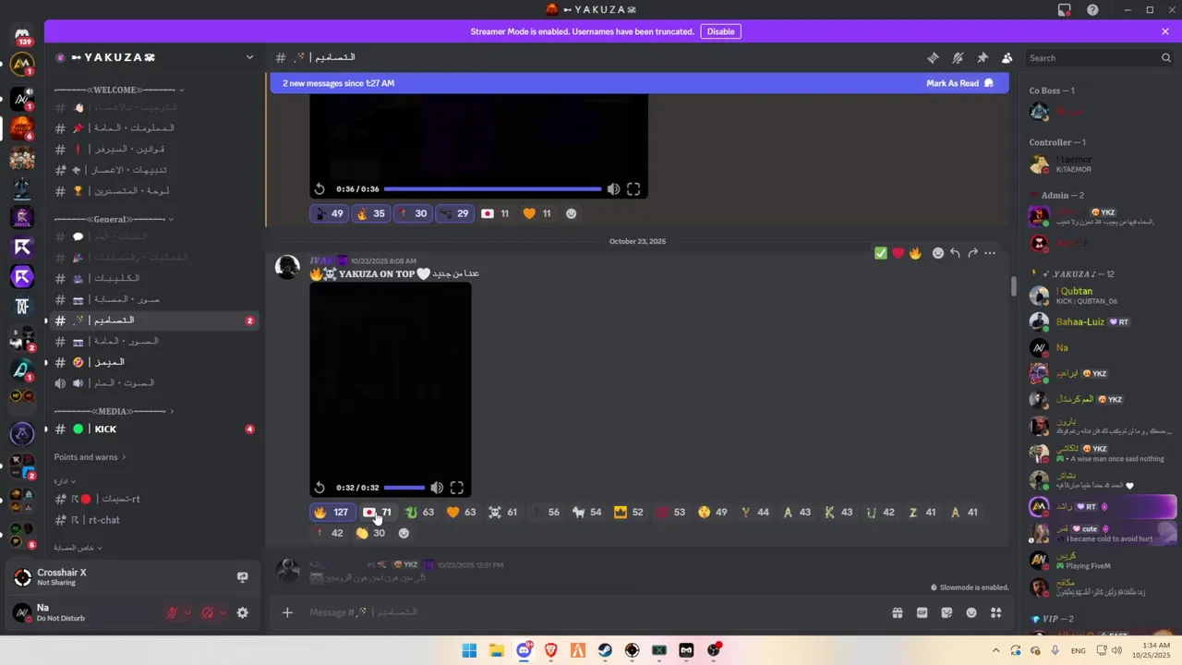Expand the Points and warns category

[90, 457]
